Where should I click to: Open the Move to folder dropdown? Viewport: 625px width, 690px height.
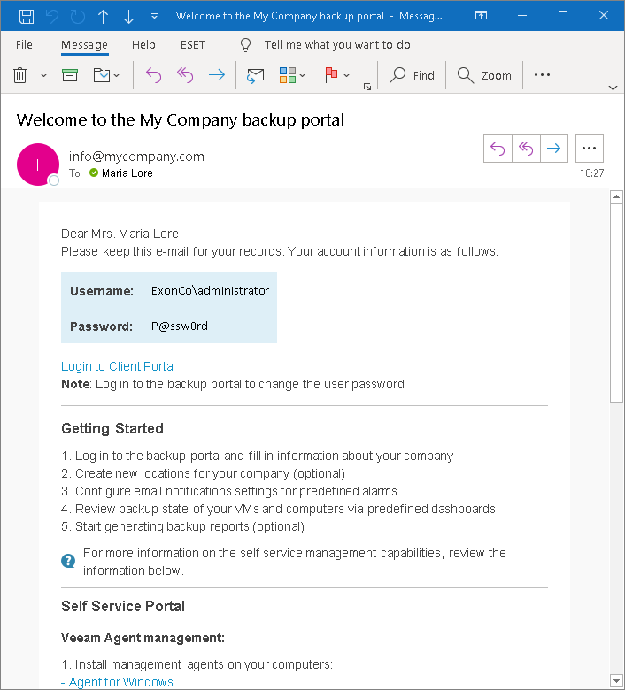click(x=106, y=75)
